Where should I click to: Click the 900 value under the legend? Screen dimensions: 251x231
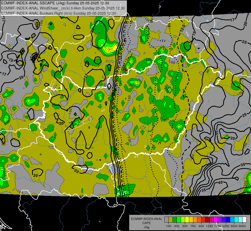201,226
